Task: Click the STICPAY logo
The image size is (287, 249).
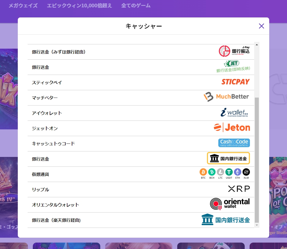Action: point(235,82)
